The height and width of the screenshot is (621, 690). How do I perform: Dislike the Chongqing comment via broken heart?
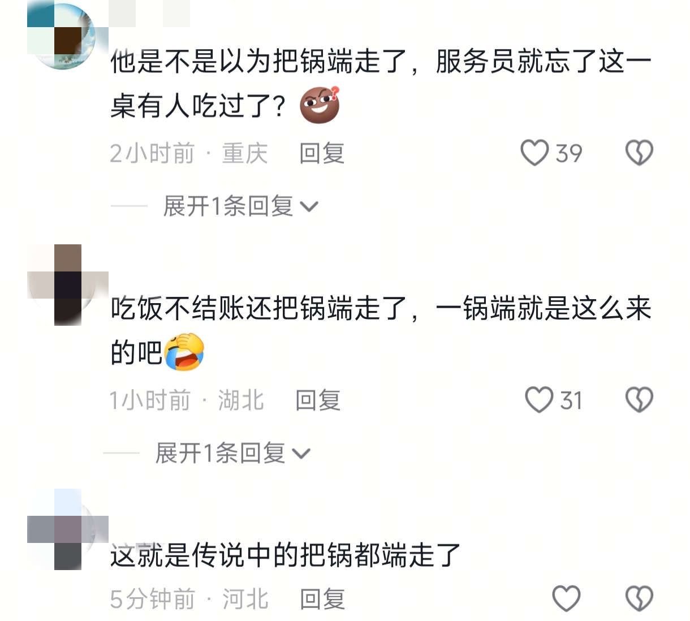click(x=639, y=153)
